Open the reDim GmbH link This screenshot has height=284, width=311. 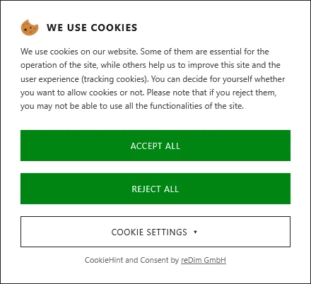pyautogui.click(x=204, y=260)
